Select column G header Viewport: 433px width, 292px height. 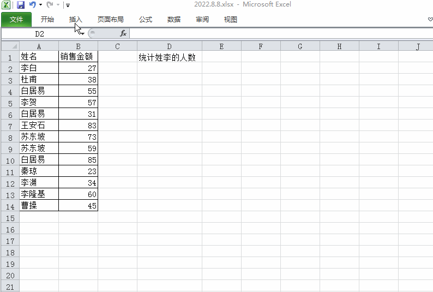click(300, 46)
